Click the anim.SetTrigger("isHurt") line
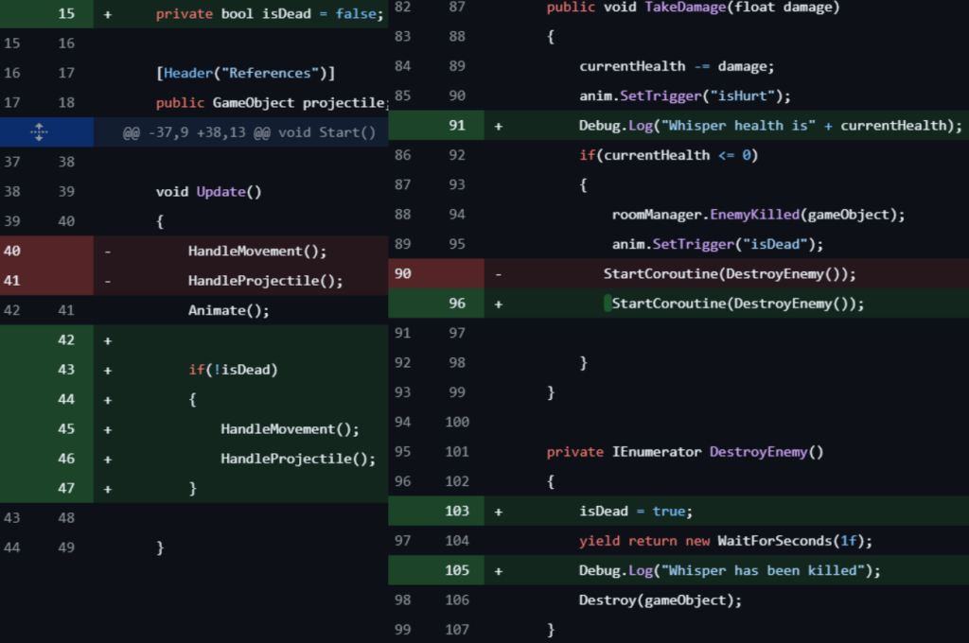 [x=685, y=96]
